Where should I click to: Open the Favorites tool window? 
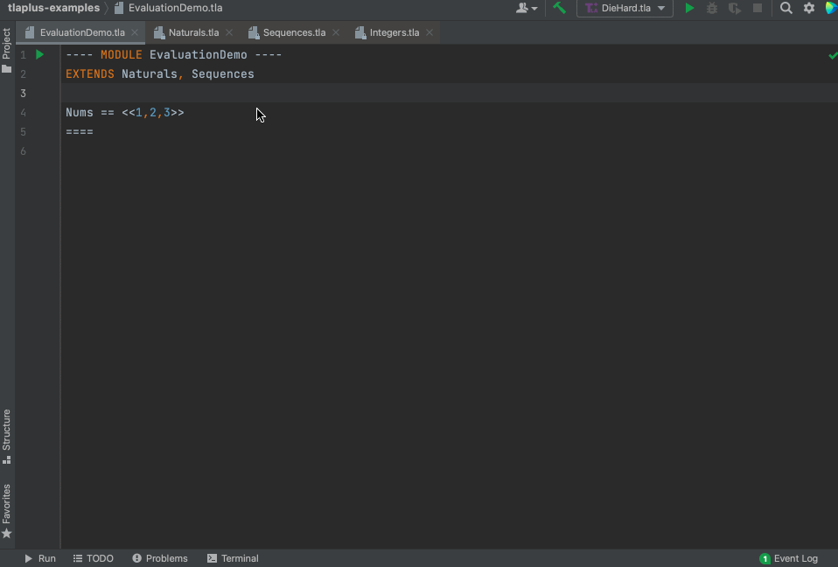tap(6, 511)
